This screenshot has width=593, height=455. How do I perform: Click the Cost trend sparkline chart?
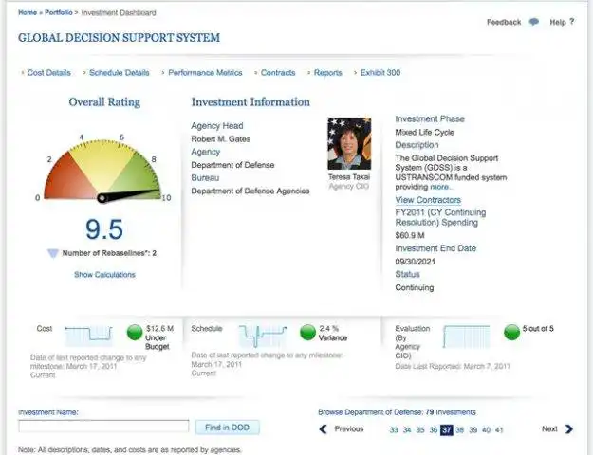89,336
